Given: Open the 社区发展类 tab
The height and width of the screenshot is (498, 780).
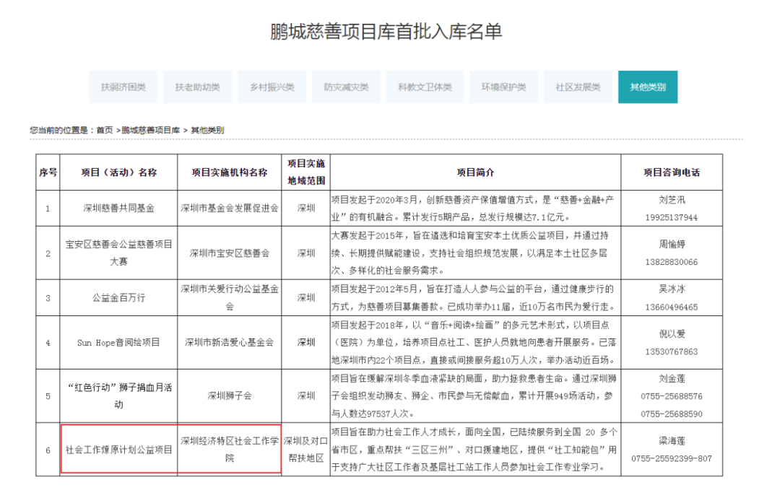Looking at the screenshot, I should [578, 87].
